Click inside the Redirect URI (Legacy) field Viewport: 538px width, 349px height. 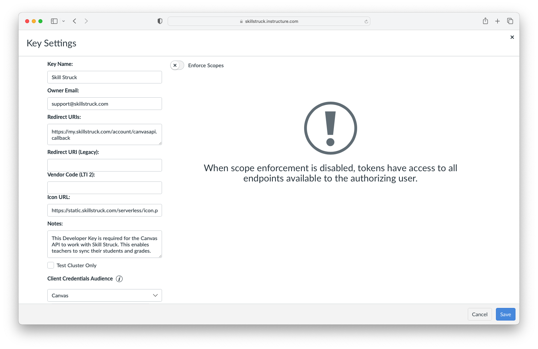pos(104,165)
